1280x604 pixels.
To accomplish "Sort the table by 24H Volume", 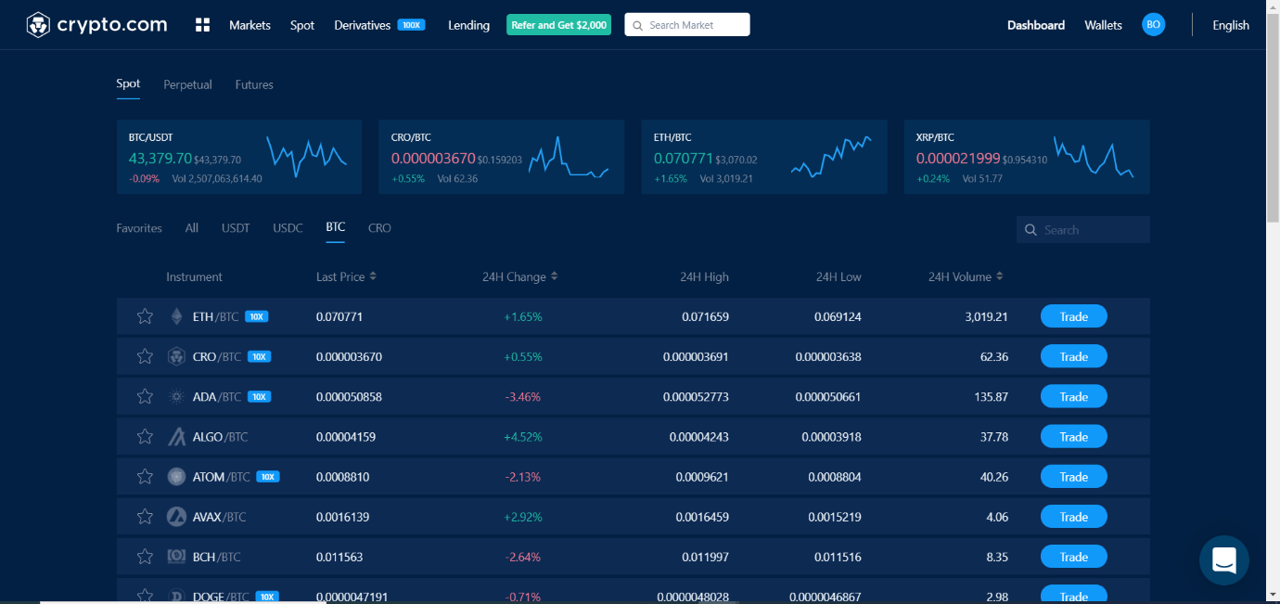I will 966,276.
